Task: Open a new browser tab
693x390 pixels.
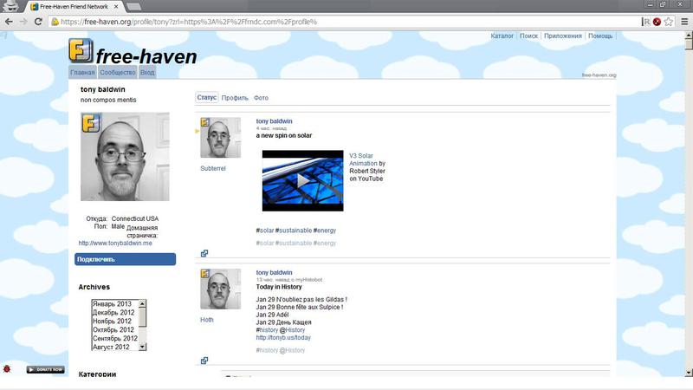Action: tap(133, 7)
